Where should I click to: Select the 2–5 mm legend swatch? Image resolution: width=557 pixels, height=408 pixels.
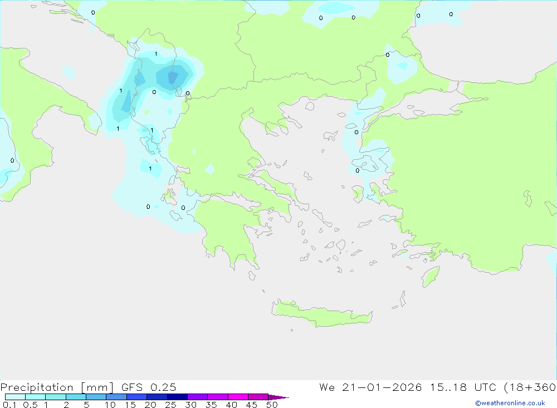click(76, 397)
